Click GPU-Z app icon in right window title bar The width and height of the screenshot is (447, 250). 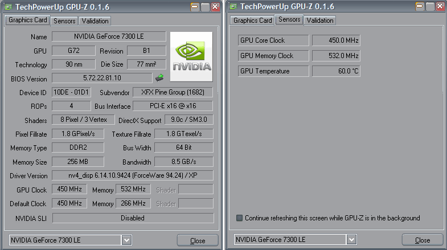tap(233, 7)
